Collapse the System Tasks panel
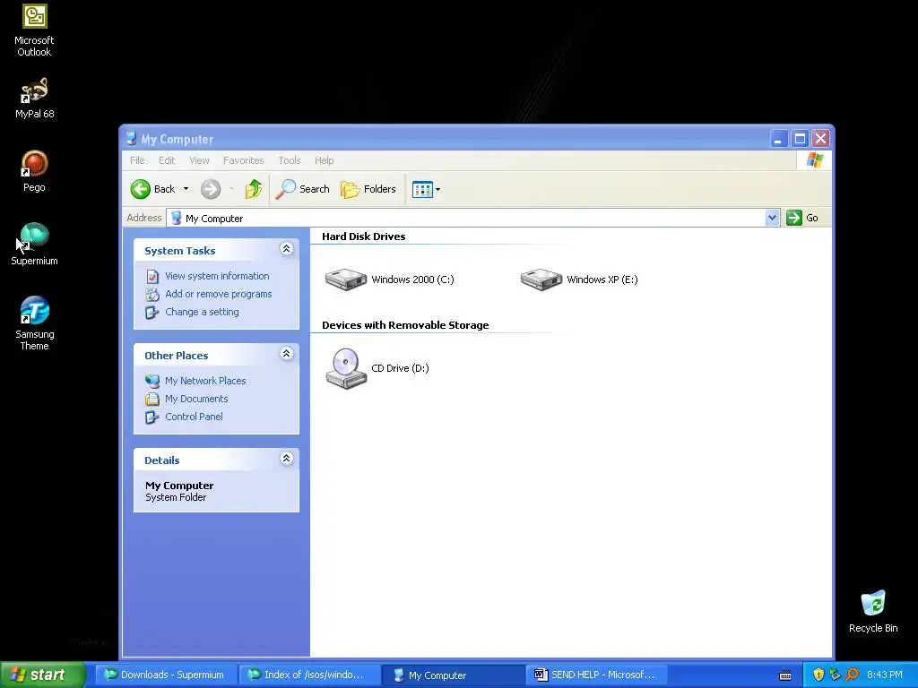The image size is (918, 688). [286, 249]
